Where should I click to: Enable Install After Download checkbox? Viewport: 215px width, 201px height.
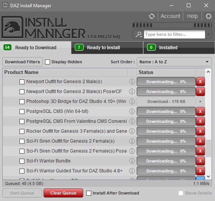89,193
